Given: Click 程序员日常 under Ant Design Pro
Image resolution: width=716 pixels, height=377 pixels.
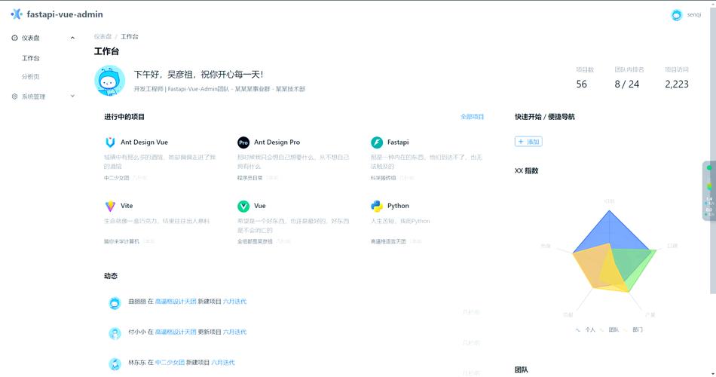Looking at the screenshot, I should click(249, 178).
